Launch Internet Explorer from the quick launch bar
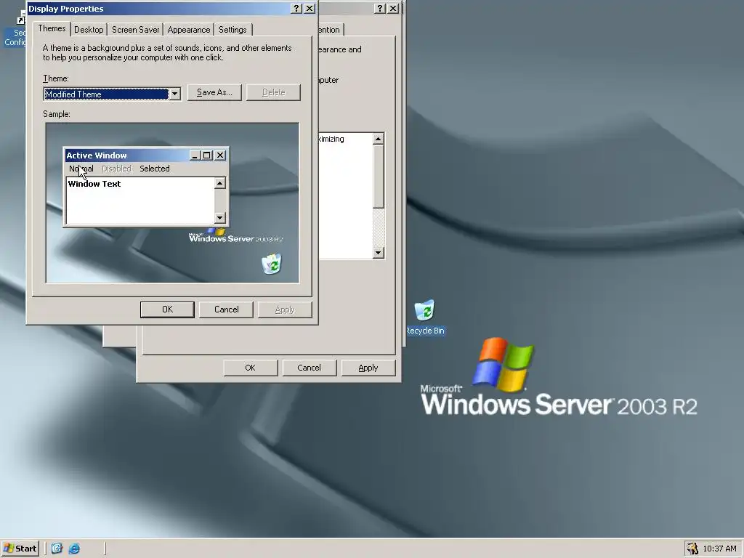The width and height of the screenshot is (744, 558). pos(74,549)
